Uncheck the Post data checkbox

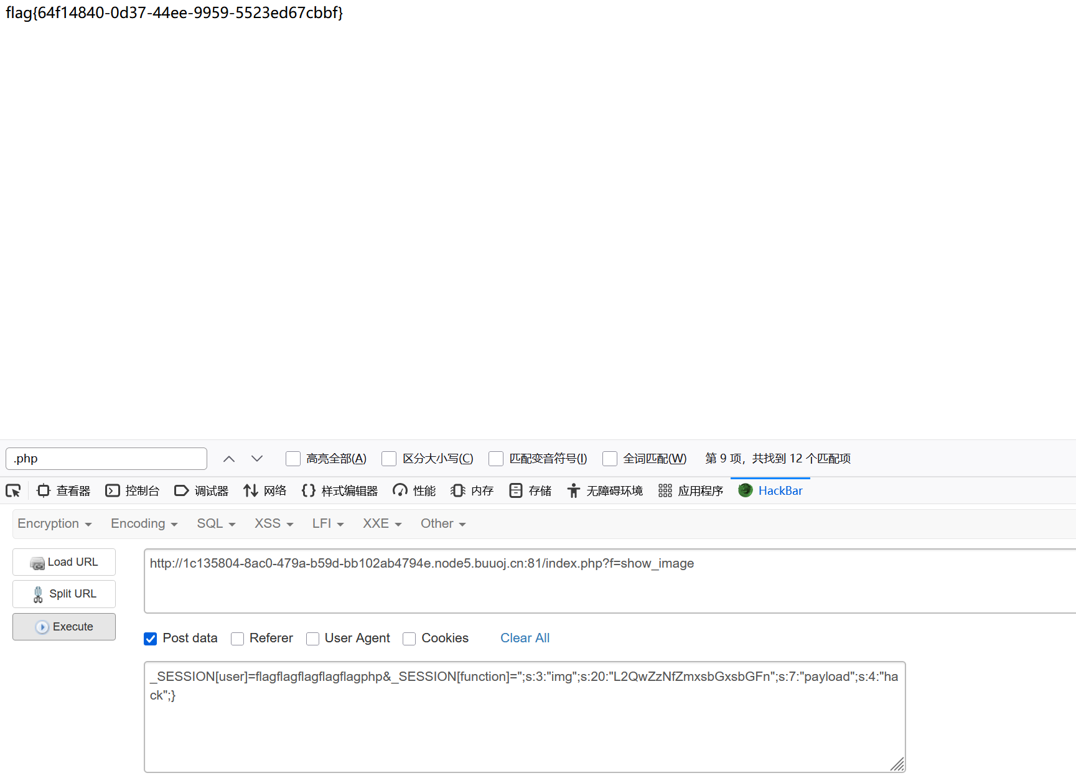click(x=151, y=639)
